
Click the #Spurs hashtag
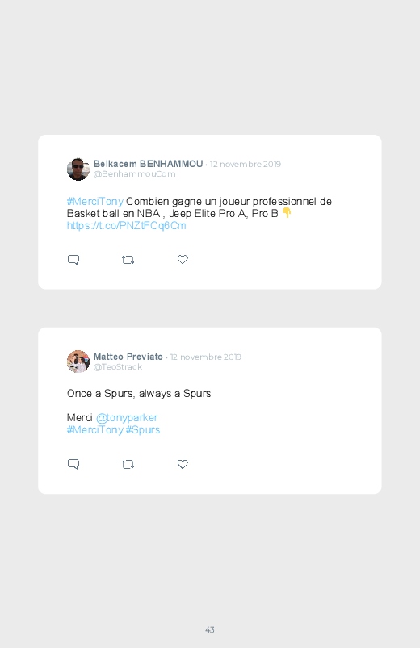click(143, 430)
